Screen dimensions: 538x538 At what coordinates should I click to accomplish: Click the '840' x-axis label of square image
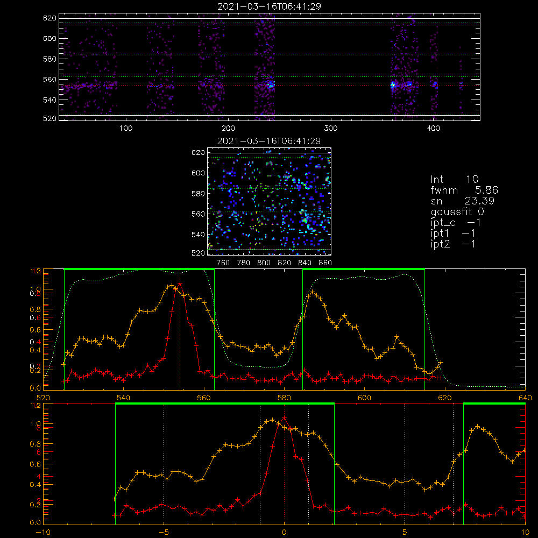305,263
